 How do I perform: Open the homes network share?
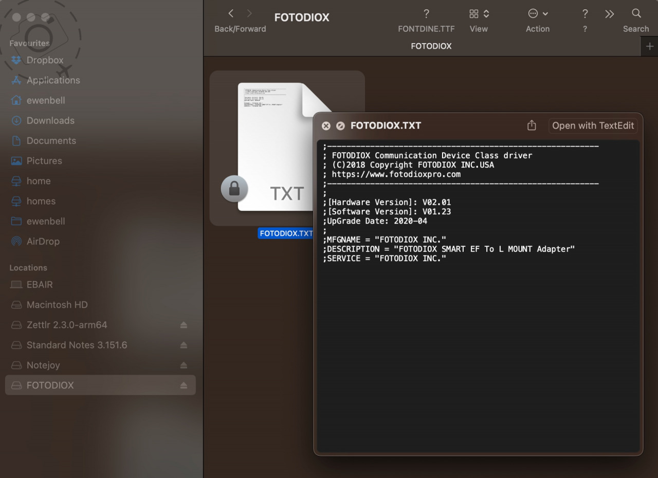point(41,201)
